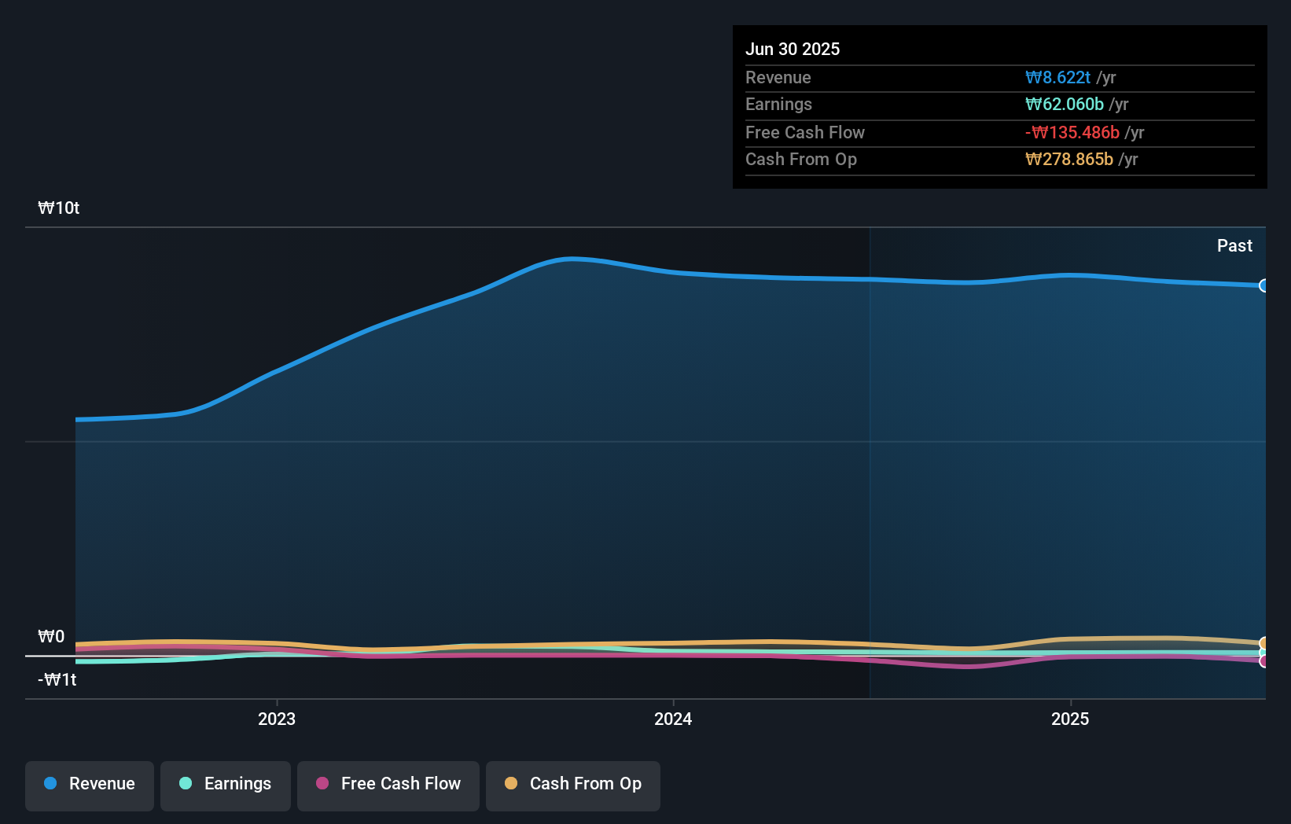The height and width of the screenshot is (824, 1291).
Task: Select the pink Free Cash Flow endpoint marker
Action: [x=1263, y=662]
